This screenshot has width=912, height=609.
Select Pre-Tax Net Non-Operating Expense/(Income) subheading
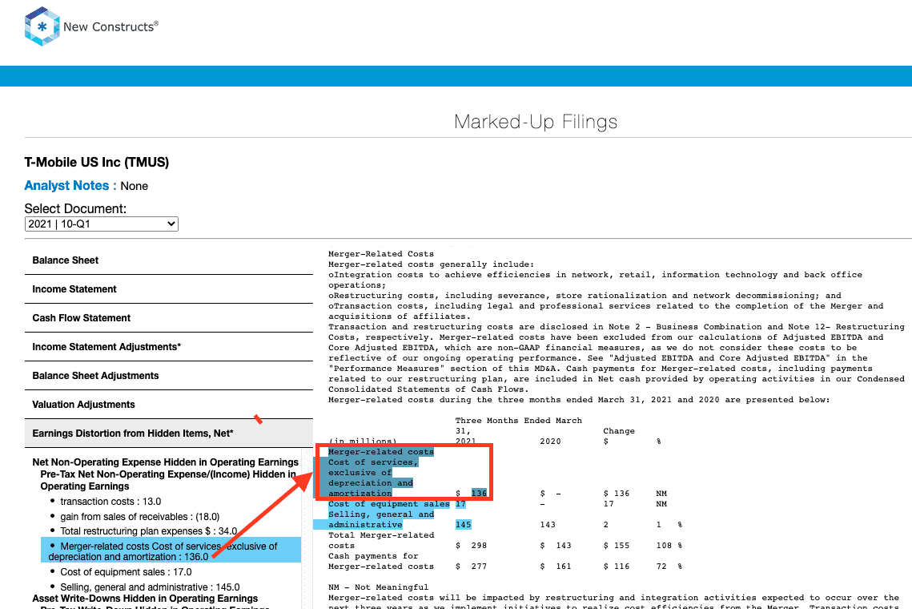coord(168,480)
